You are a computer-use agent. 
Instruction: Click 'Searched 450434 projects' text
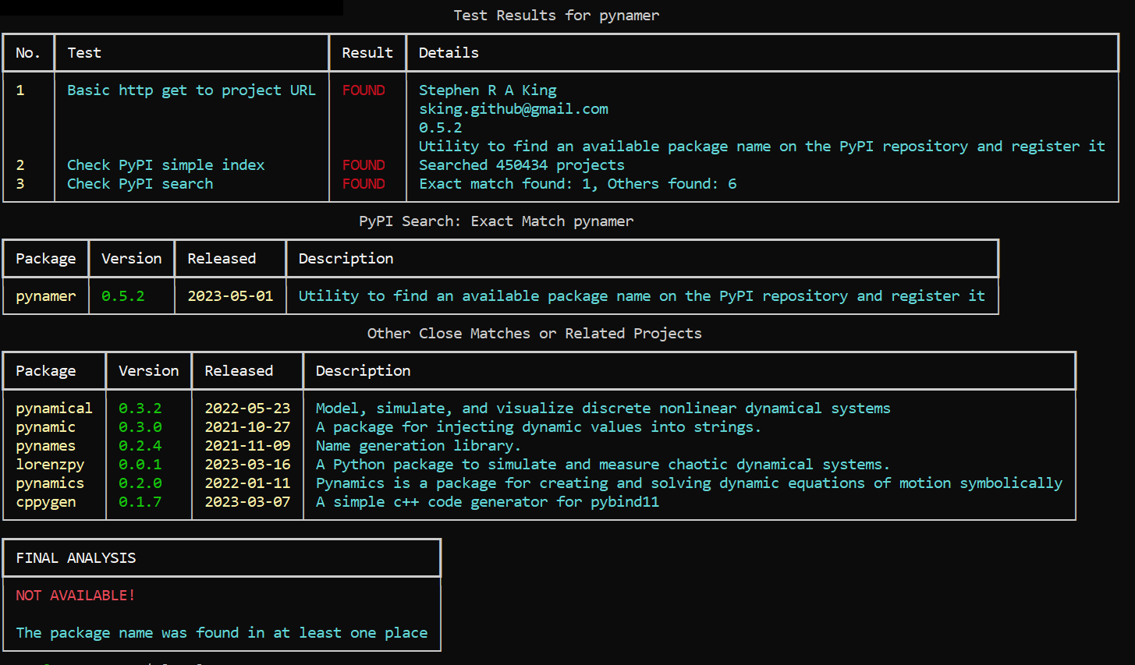(522, 165)
